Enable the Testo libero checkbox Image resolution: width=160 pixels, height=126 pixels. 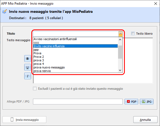(133, 34)
